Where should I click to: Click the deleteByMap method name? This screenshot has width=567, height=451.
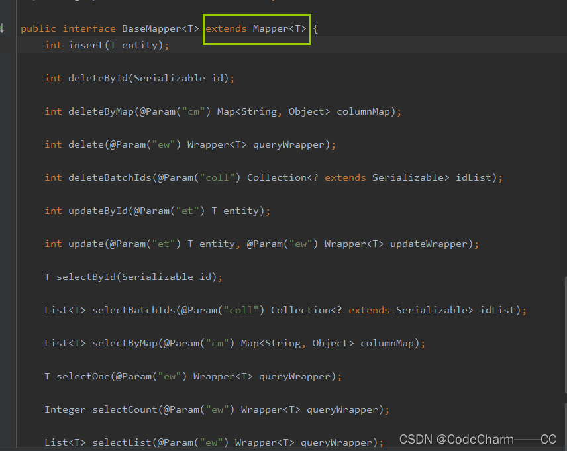(101, 111)
